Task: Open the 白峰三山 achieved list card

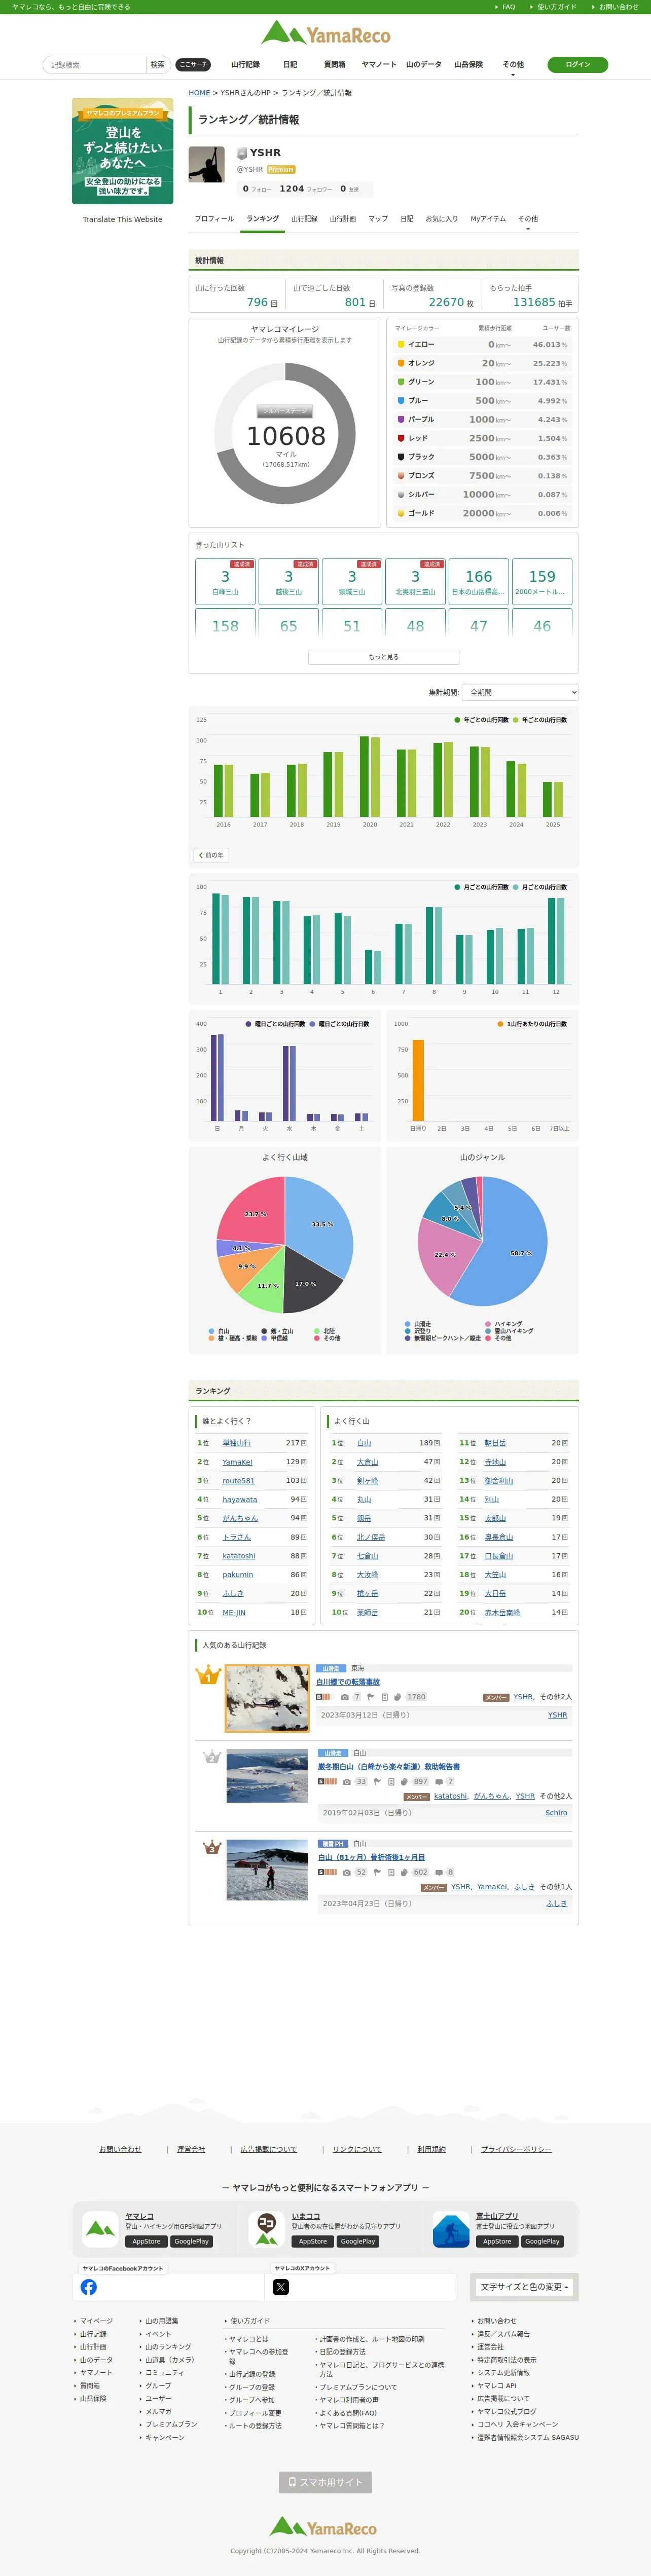Action: (225, 581)
